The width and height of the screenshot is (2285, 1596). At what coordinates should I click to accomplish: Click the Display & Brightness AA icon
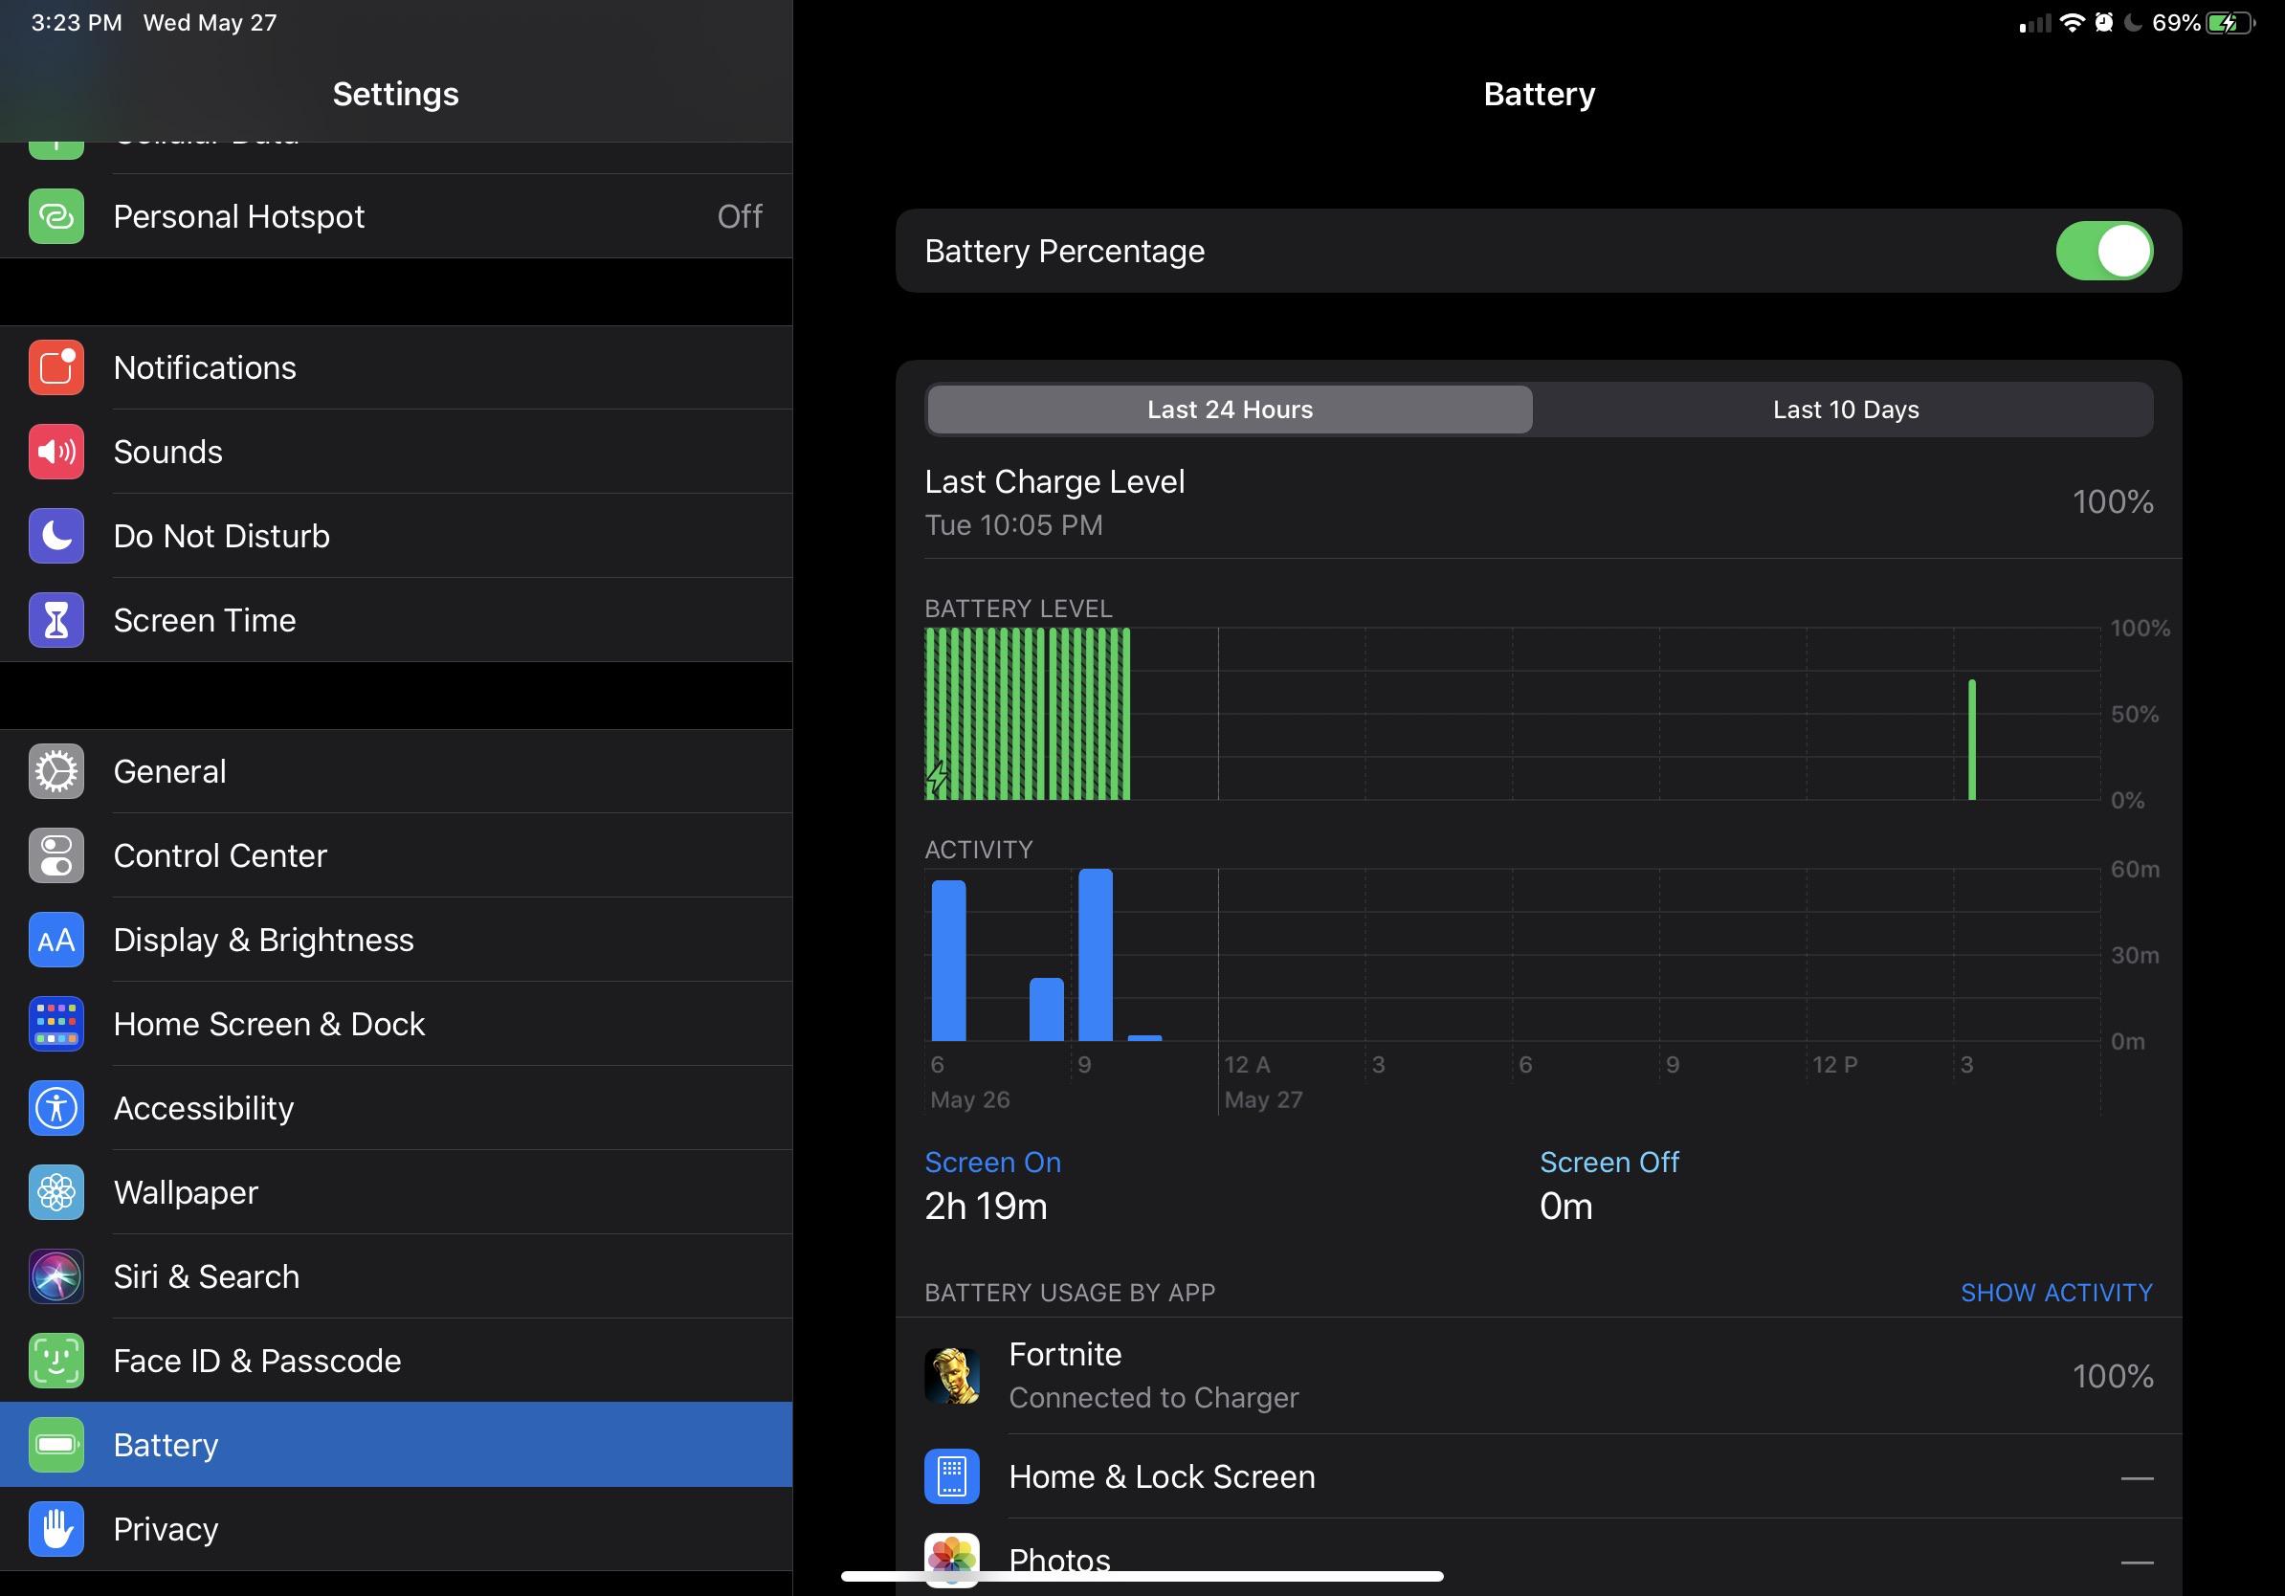55,940
